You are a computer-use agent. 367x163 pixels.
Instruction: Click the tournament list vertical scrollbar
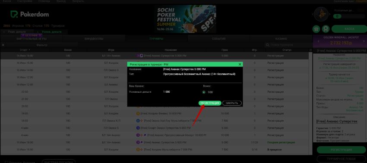tap(311, 103)
